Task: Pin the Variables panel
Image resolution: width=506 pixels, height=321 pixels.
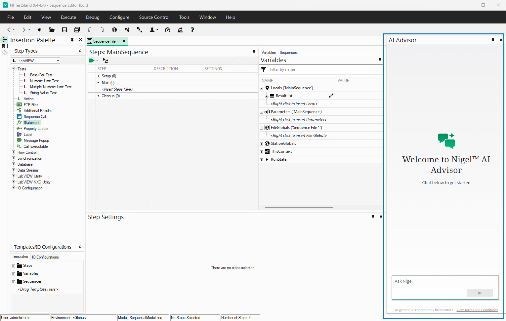Action: 380,60
